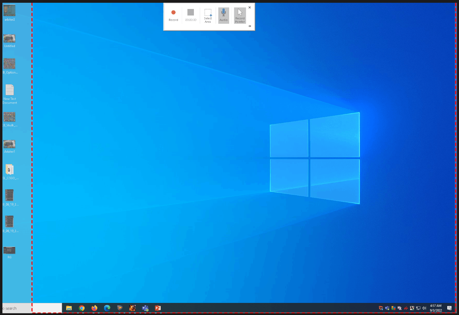Open the clock showing 4:57 AM
This screenshot has width=459, height=315.
click(436, 308)
